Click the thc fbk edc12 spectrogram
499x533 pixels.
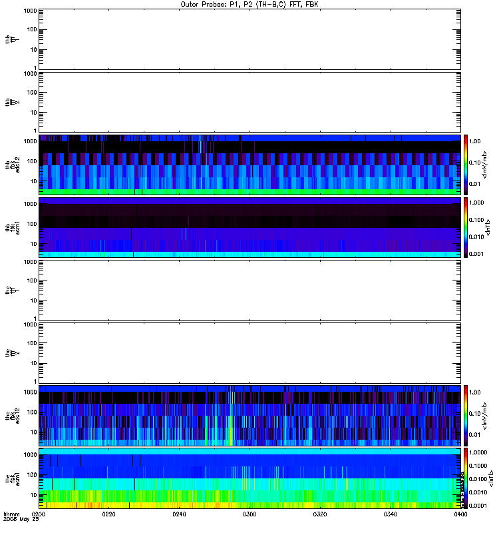tap(250, 416)
